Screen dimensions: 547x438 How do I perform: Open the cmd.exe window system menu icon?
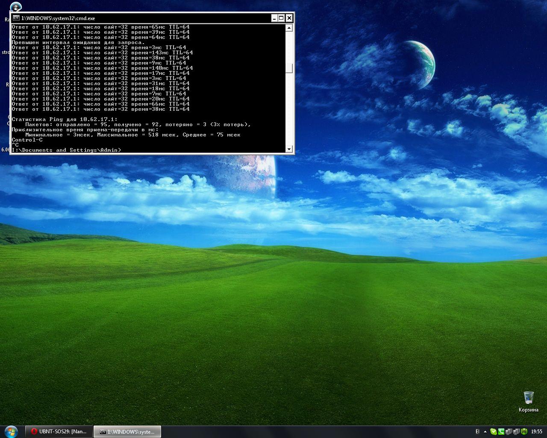(x=16, y=18)
